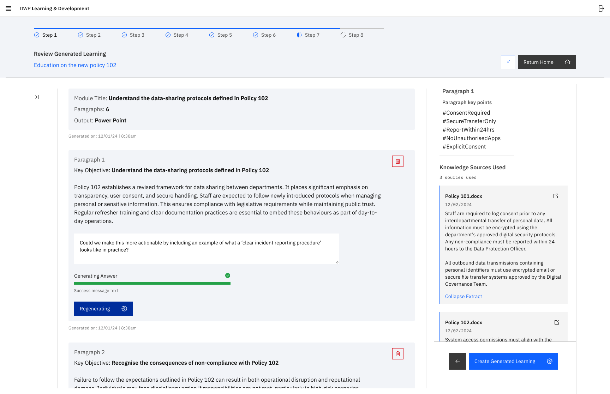Viewport: 610px width, 394px height.
Task: Click the #SecureTransferOnly key point
Action: 469,121
